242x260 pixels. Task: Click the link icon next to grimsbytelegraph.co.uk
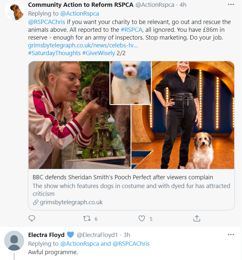[x=36, y=202]
